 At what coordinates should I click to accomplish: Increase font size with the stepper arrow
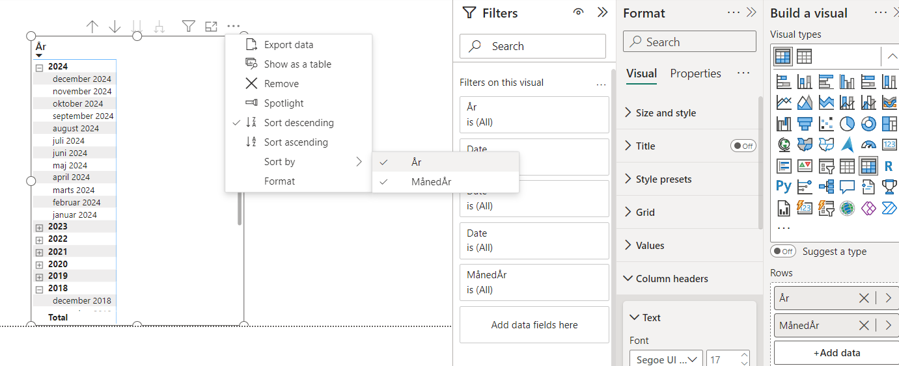pyautogui.click(x=744, y=355)
